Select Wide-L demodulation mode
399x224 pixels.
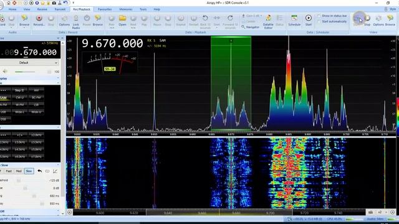point(19,112)
